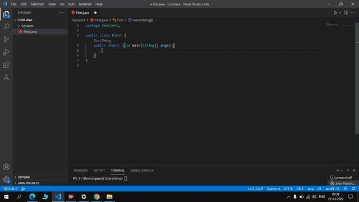Open run options dropdown beside play button
Image resolution: width=359 pixels, height=202 pixels.
(x=340, y=12)
